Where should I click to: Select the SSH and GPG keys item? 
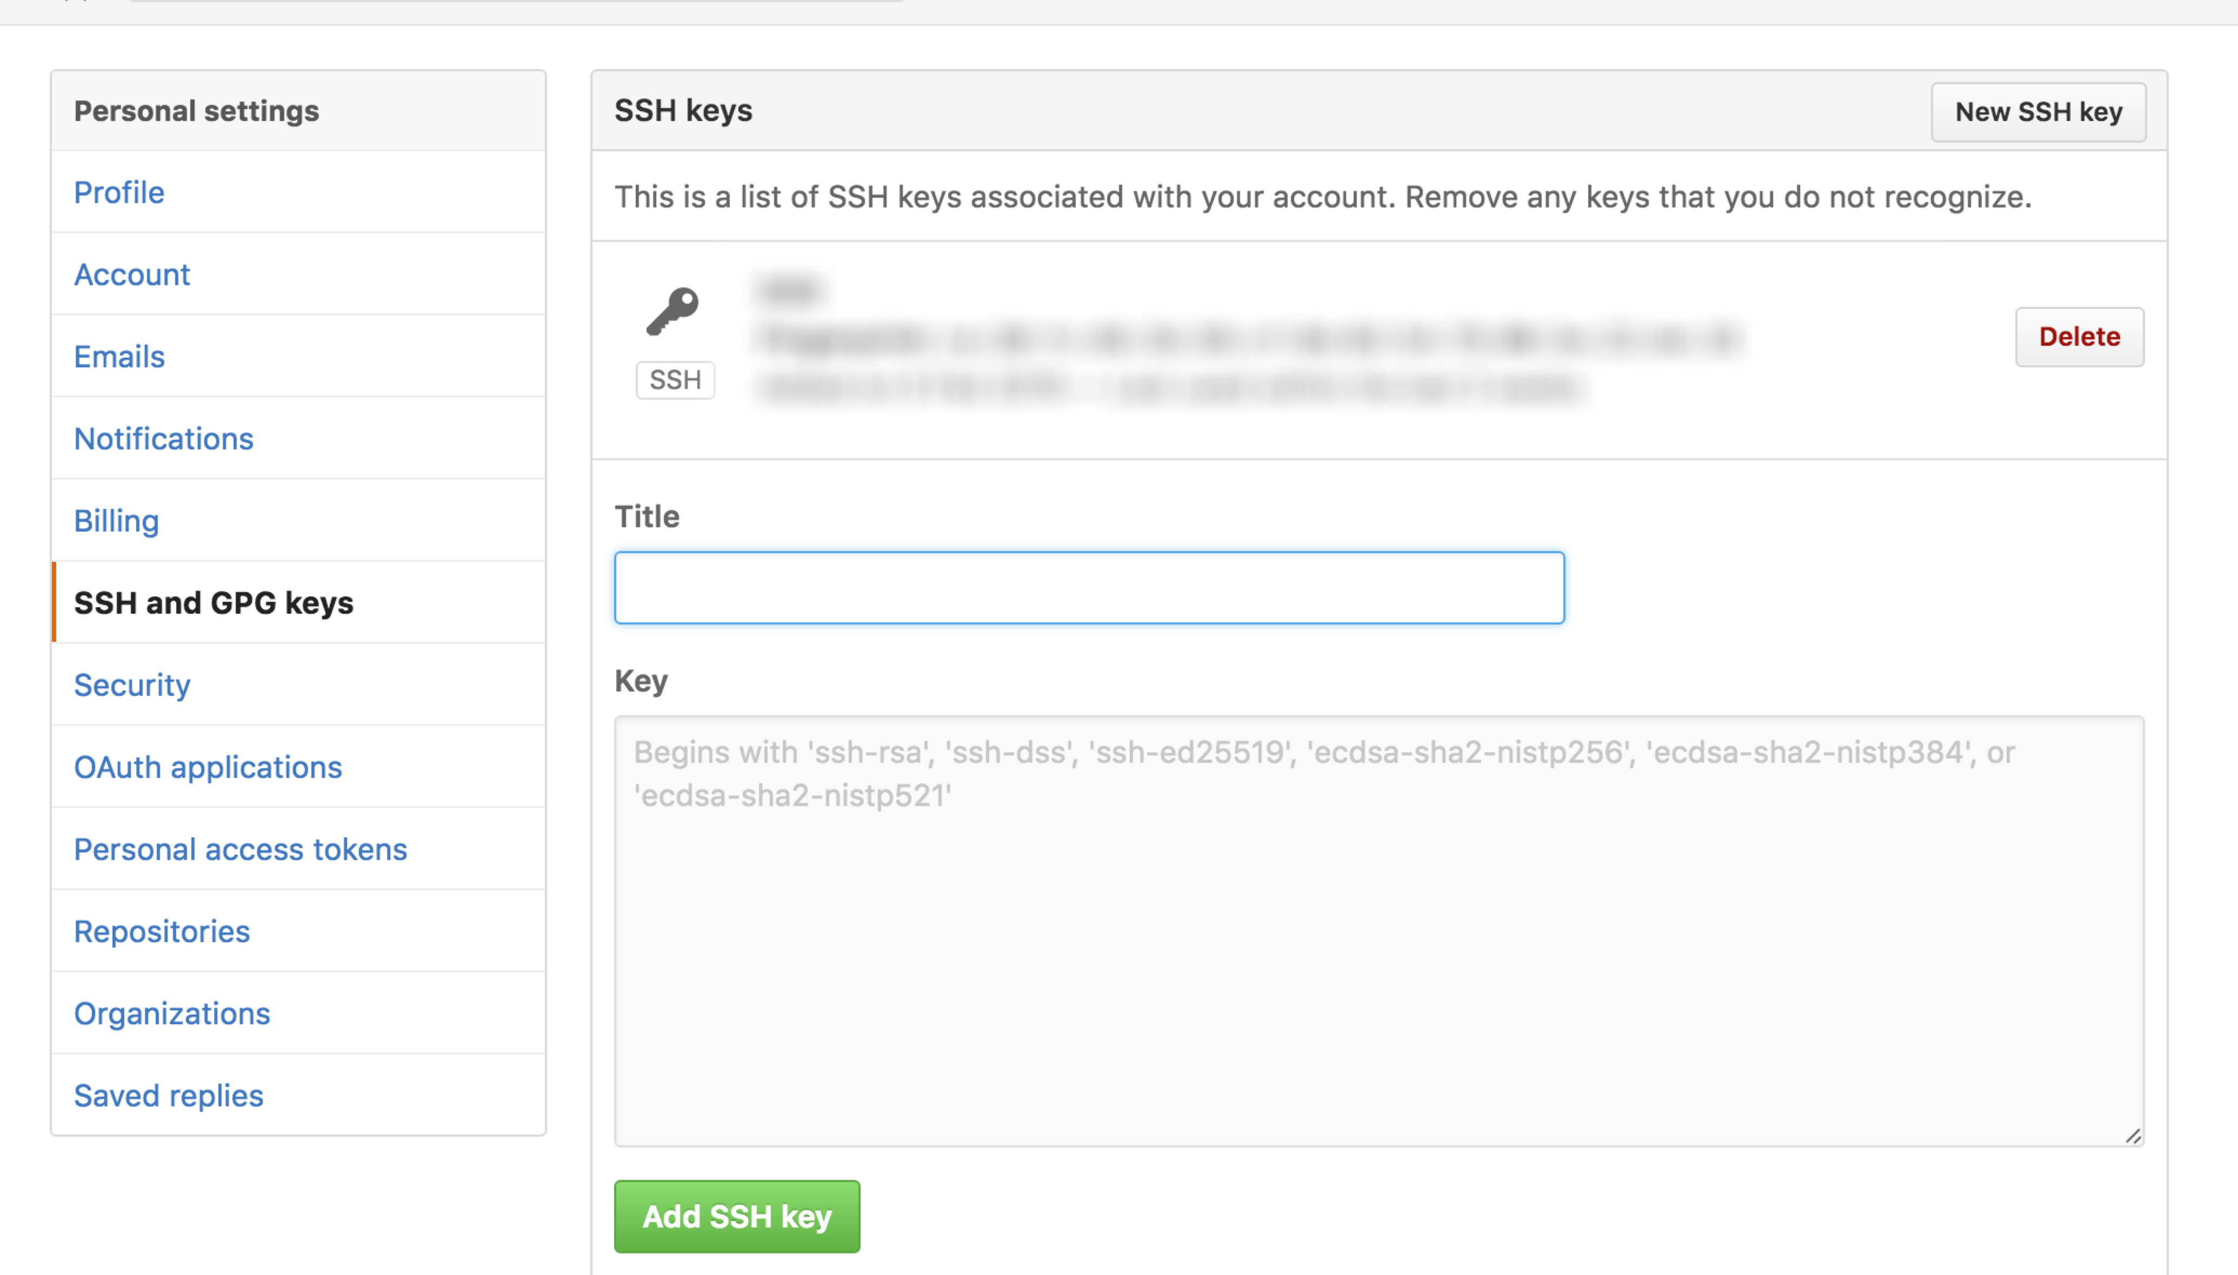click(x=214, y=602)
